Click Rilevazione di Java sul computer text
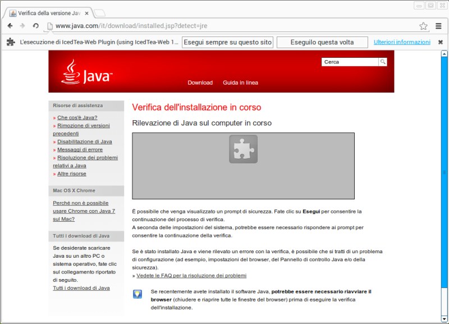The image size is (449, 324). click(201, 123)
